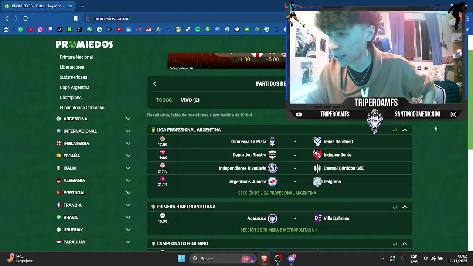Collapse the Primera B Metropolitana match list
The image size is (473, 266).
tap(405, 207)
